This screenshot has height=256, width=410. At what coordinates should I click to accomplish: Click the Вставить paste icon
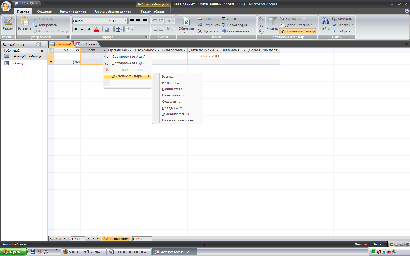coord(25,21)
